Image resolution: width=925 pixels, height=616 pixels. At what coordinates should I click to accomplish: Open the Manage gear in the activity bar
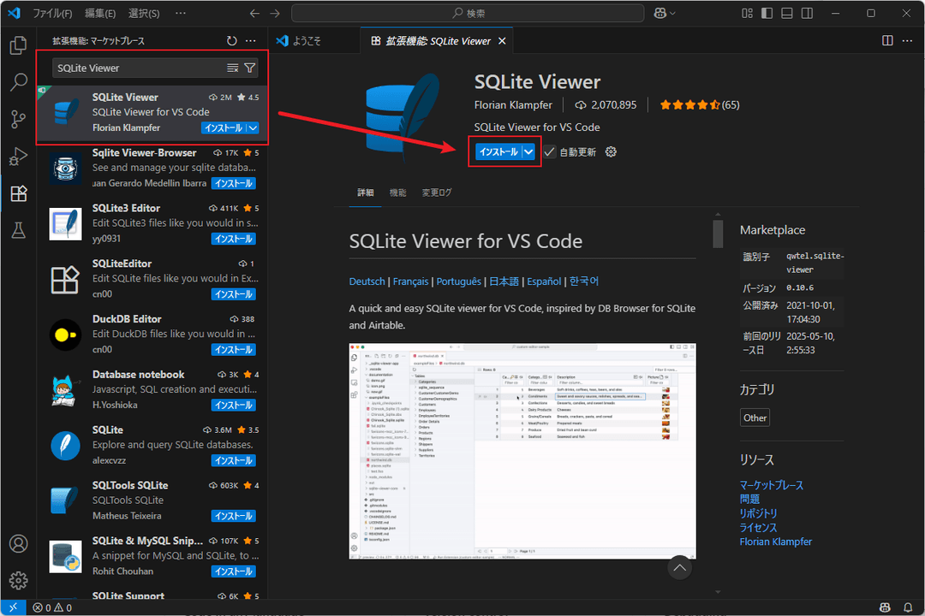(x=18, y=580)
